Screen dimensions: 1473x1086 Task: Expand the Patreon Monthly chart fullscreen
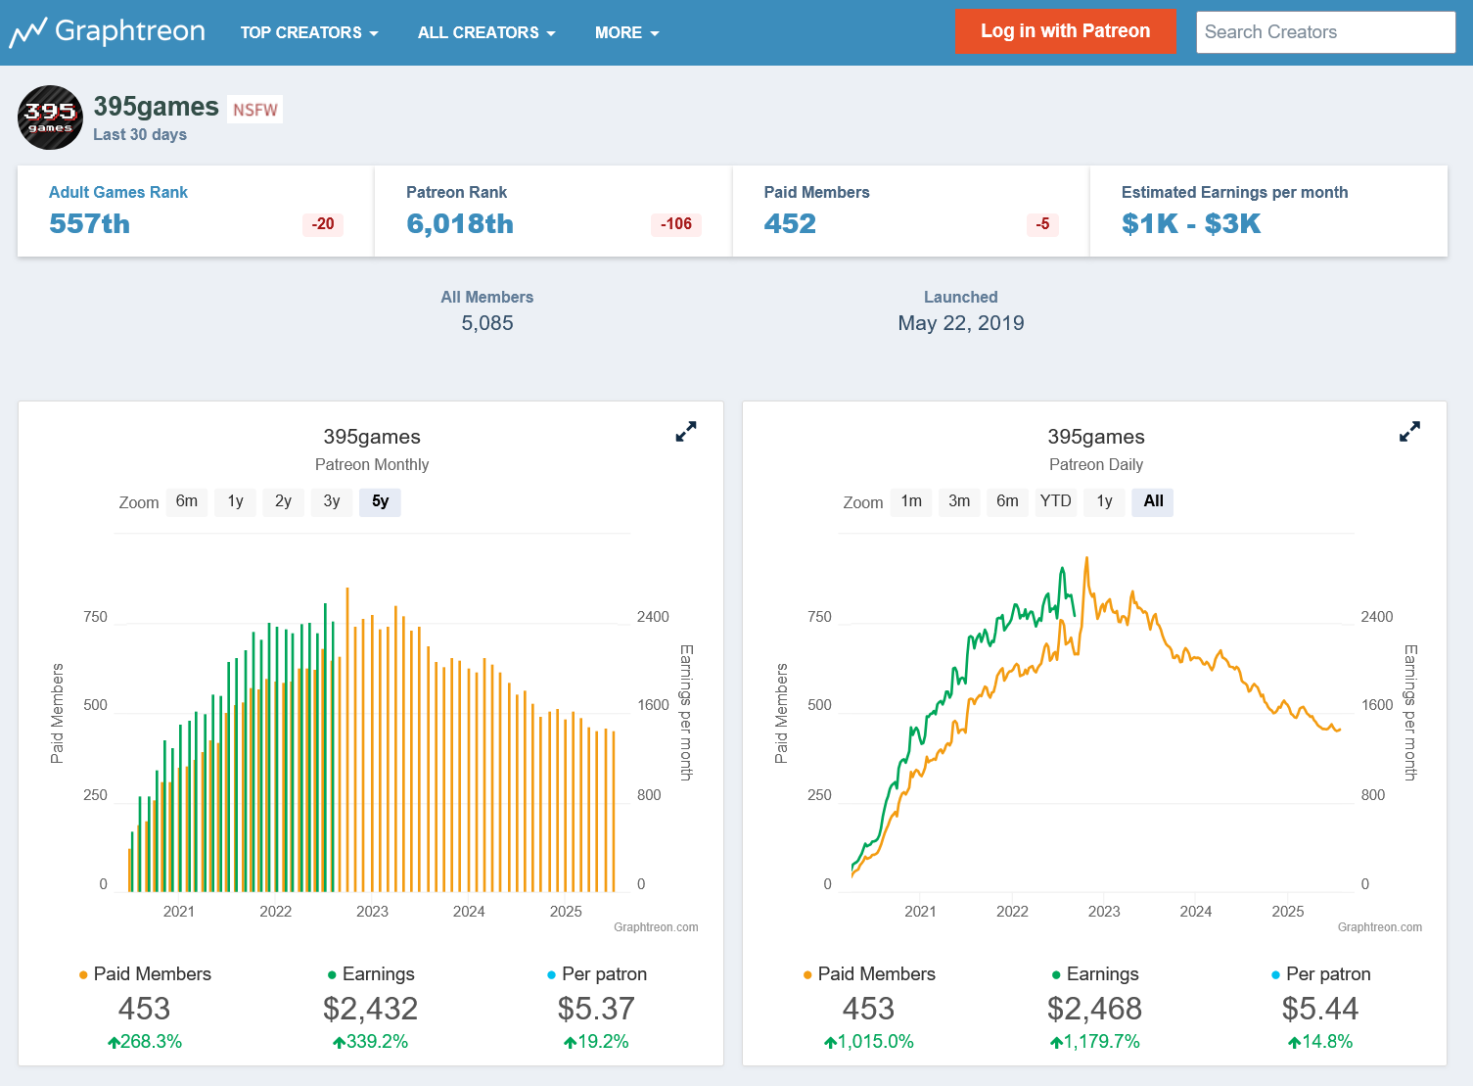pos(686,432)
